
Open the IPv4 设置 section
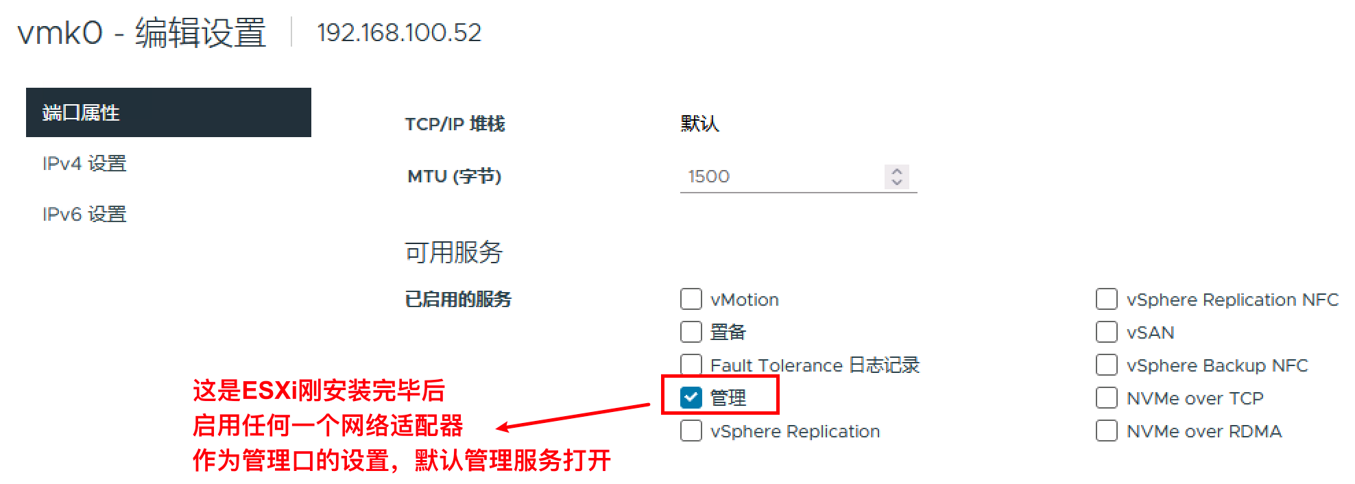point(84,163)
